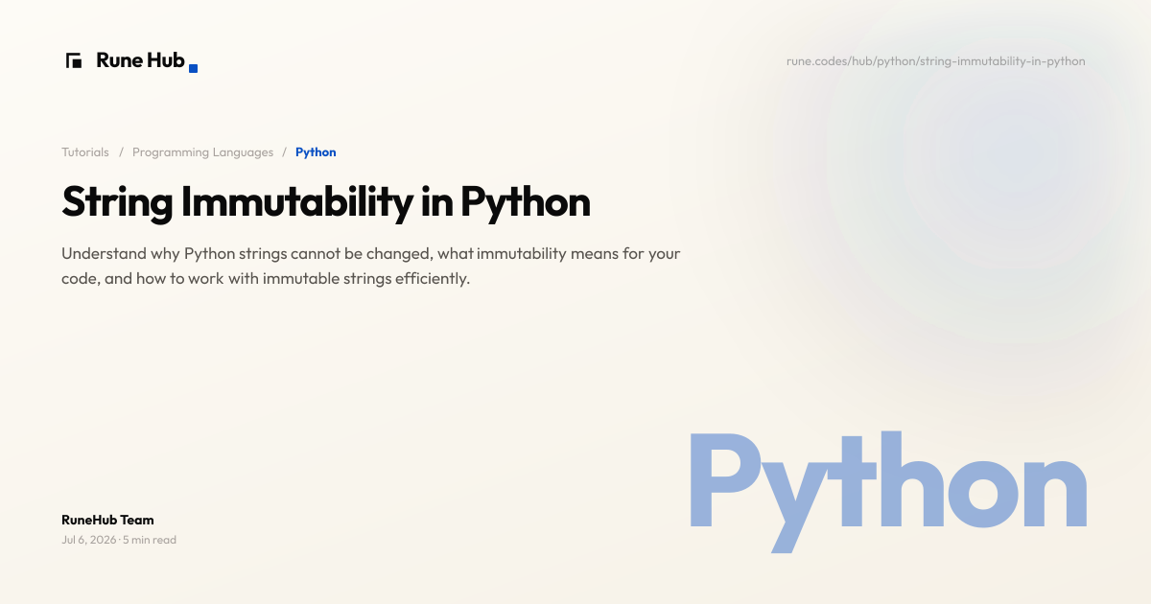Open the Rune Hub brand name link
Image resolution: width=1151 pixels, height=604 pixels.
click(x=140, y=60)
